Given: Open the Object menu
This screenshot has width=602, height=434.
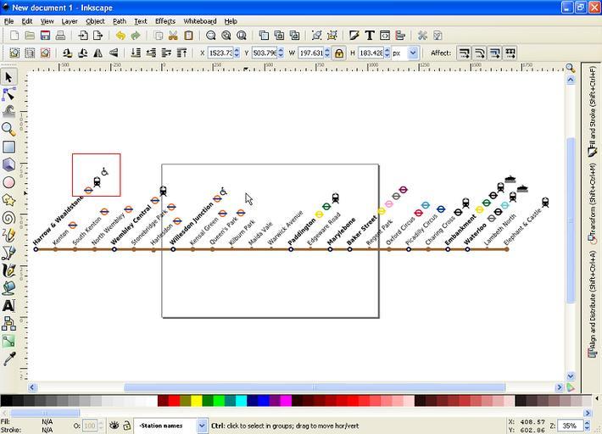Looking at the screenshot, I should pyautogui.click(x=95, y=21).
